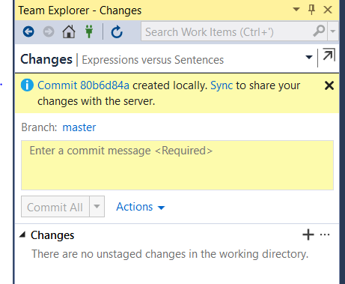Viewport: 345px width, 284px height.
Task: Expand Commit All split-button arrow
Action: [x=97, y=206]
